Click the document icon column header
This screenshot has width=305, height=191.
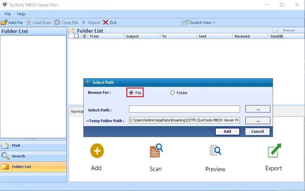pyautogui.click(x=77, y=36)
